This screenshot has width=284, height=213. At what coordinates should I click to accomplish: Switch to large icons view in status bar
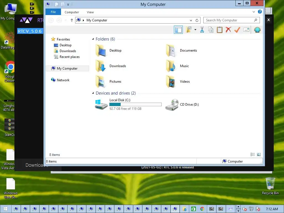coord(259,154)
